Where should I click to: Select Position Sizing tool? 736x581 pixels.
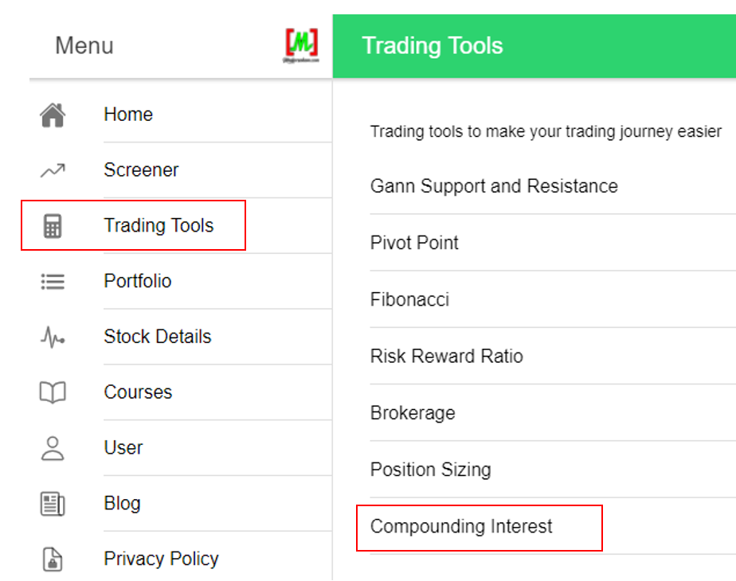pyautogui.click(x=431, y=470)
